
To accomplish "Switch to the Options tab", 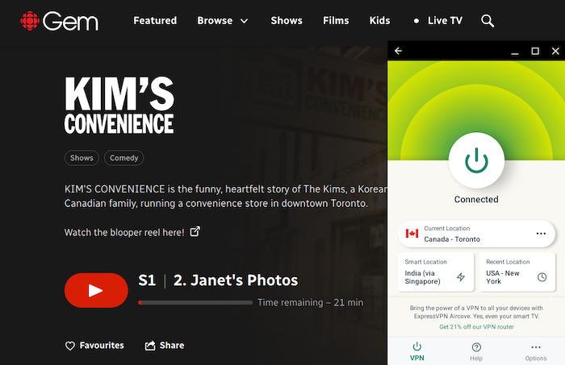I will (536, 351).
